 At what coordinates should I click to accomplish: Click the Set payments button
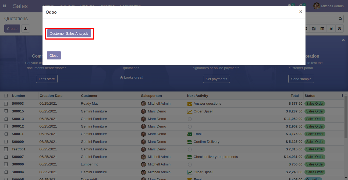point(216,79)
